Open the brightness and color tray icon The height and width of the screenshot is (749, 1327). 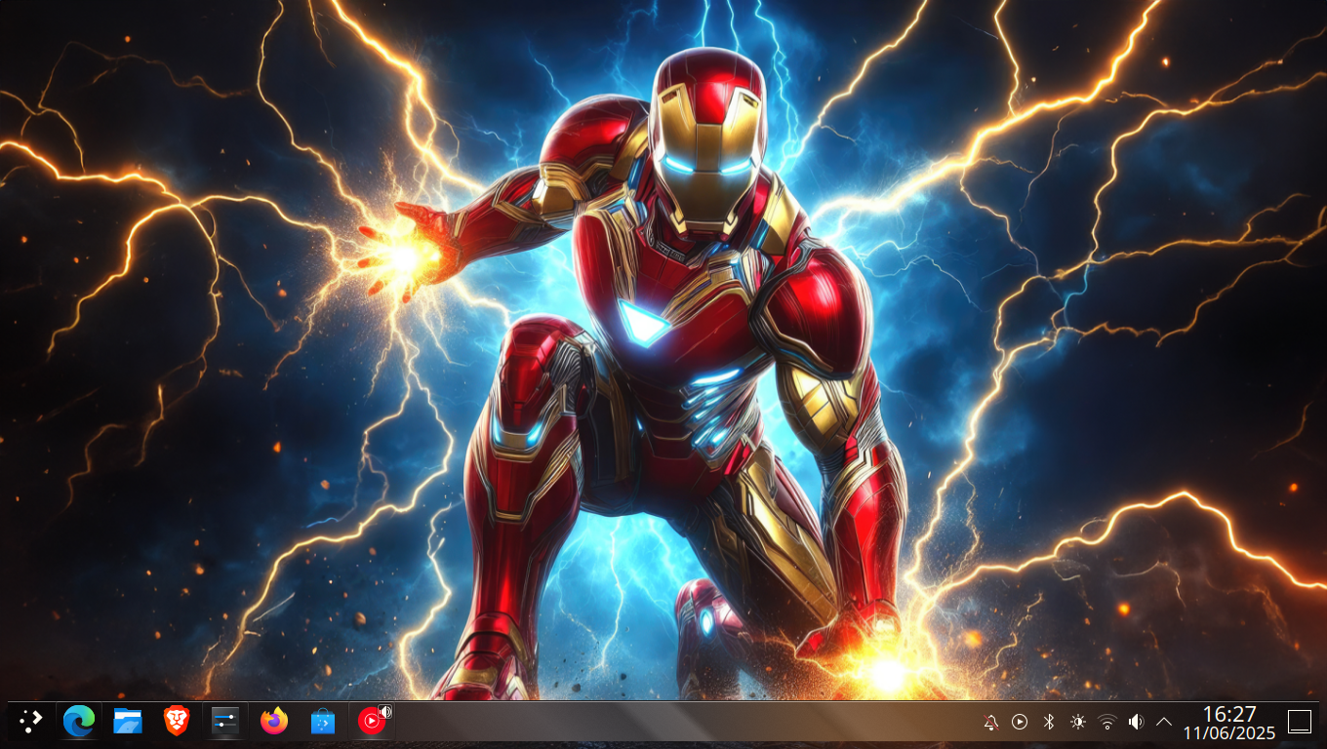tap(1077, 722)
